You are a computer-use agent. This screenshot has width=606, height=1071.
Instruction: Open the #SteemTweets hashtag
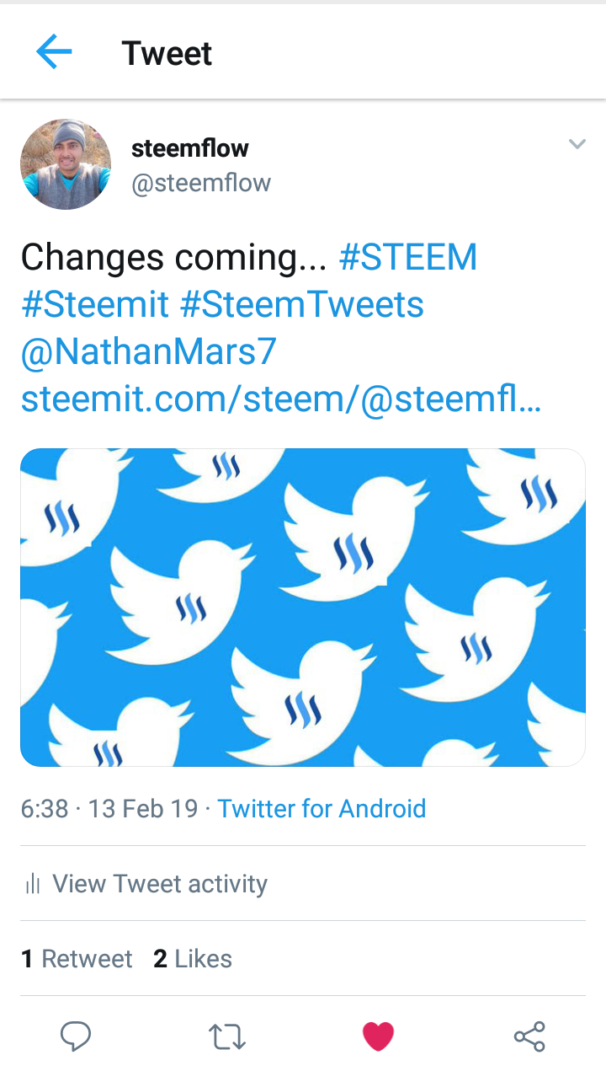click(x=301, y=304)
